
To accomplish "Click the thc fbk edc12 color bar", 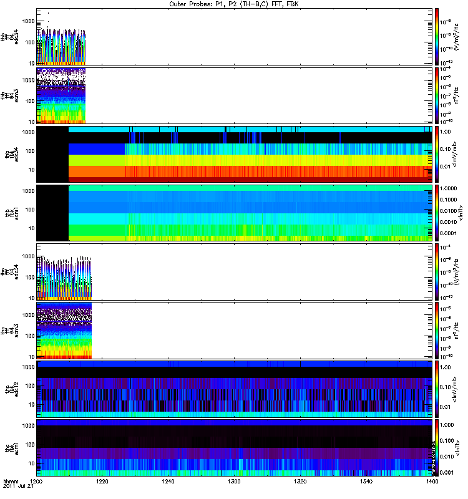I will [x=437, y=389].
